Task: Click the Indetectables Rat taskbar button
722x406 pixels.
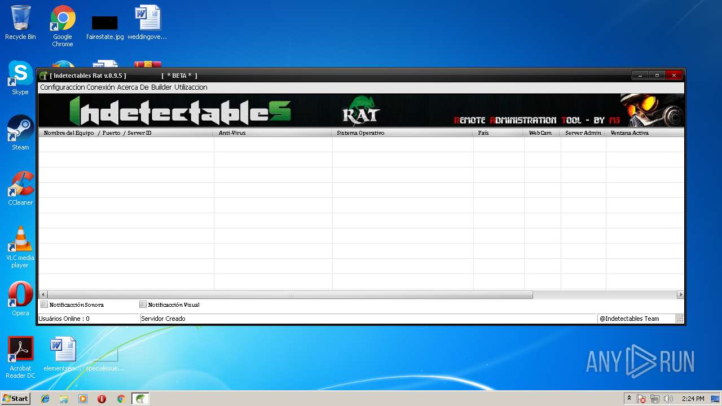Action: click(140, 399)
